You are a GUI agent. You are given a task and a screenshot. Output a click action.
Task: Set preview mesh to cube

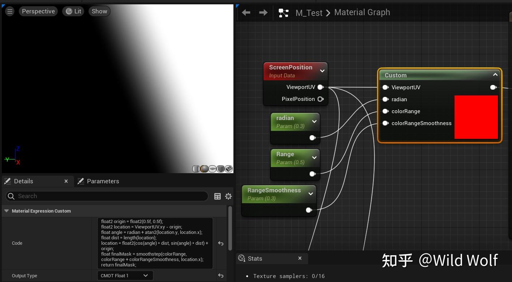[220, 169]
